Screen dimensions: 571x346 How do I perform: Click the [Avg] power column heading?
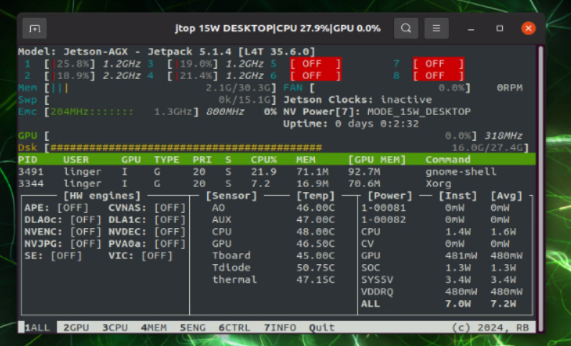(x=506, y=196)
